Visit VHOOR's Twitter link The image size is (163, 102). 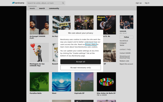point(122,45)
